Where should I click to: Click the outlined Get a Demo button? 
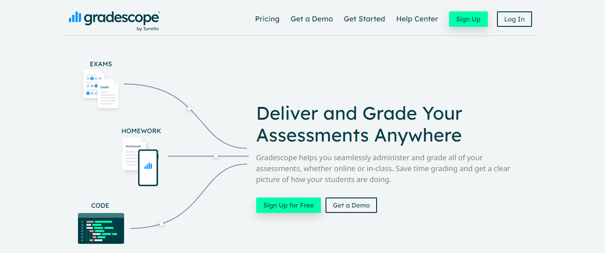coord(351,205)
